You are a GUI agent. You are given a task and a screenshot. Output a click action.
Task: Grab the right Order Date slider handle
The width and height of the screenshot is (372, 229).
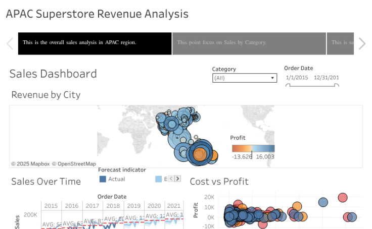337,86
